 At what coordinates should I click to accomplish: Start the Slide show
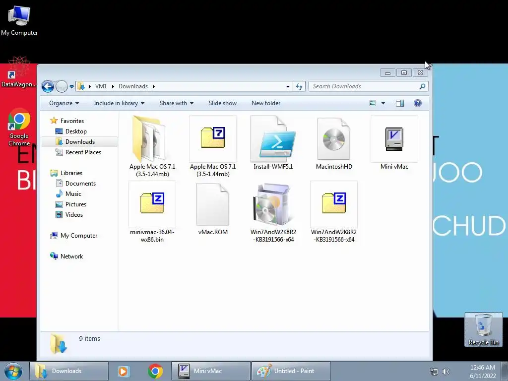(x=223, y=103)
